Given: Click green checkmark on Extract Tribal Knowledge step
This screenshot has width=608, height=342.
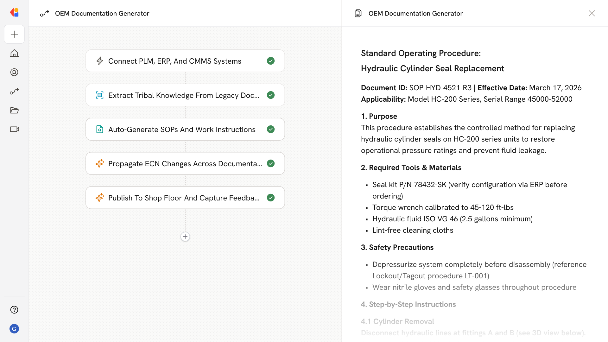Looking at the screenshot, I should pos(271,95).
